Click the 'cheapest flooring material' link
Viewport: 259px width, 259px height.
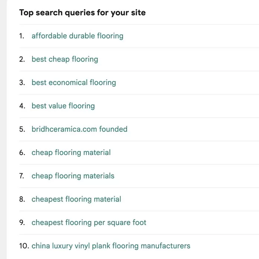coord(76,199)
